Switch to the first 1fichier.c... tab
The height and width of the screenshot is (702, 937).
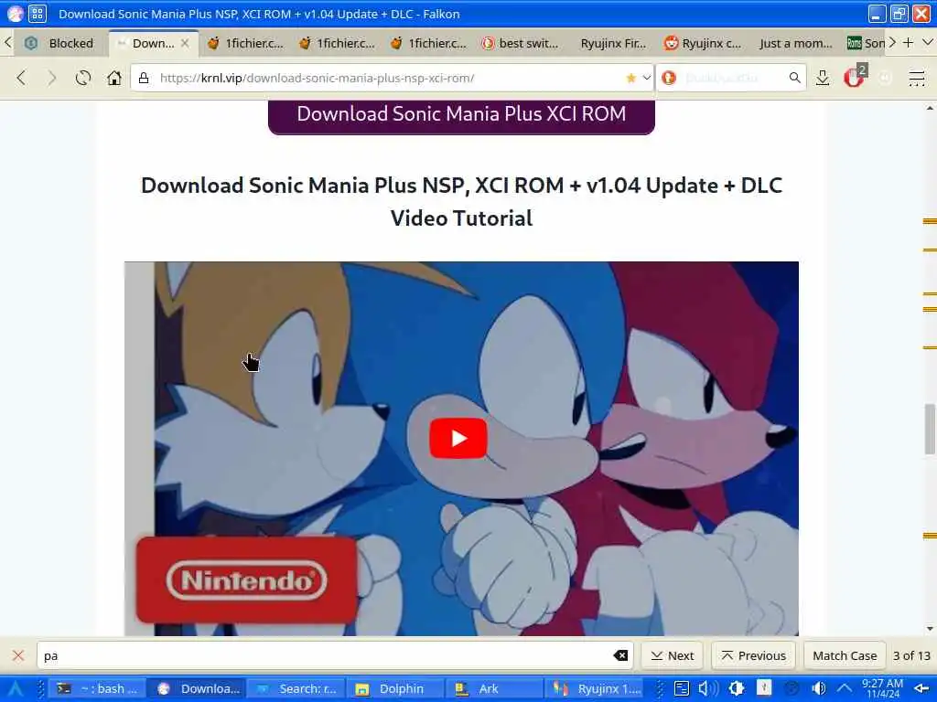245,43
